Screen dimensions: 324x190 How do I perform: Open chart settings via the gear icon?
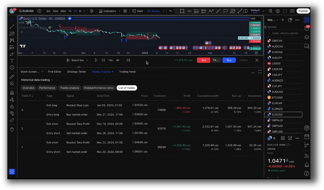click(x=278, y=11)
